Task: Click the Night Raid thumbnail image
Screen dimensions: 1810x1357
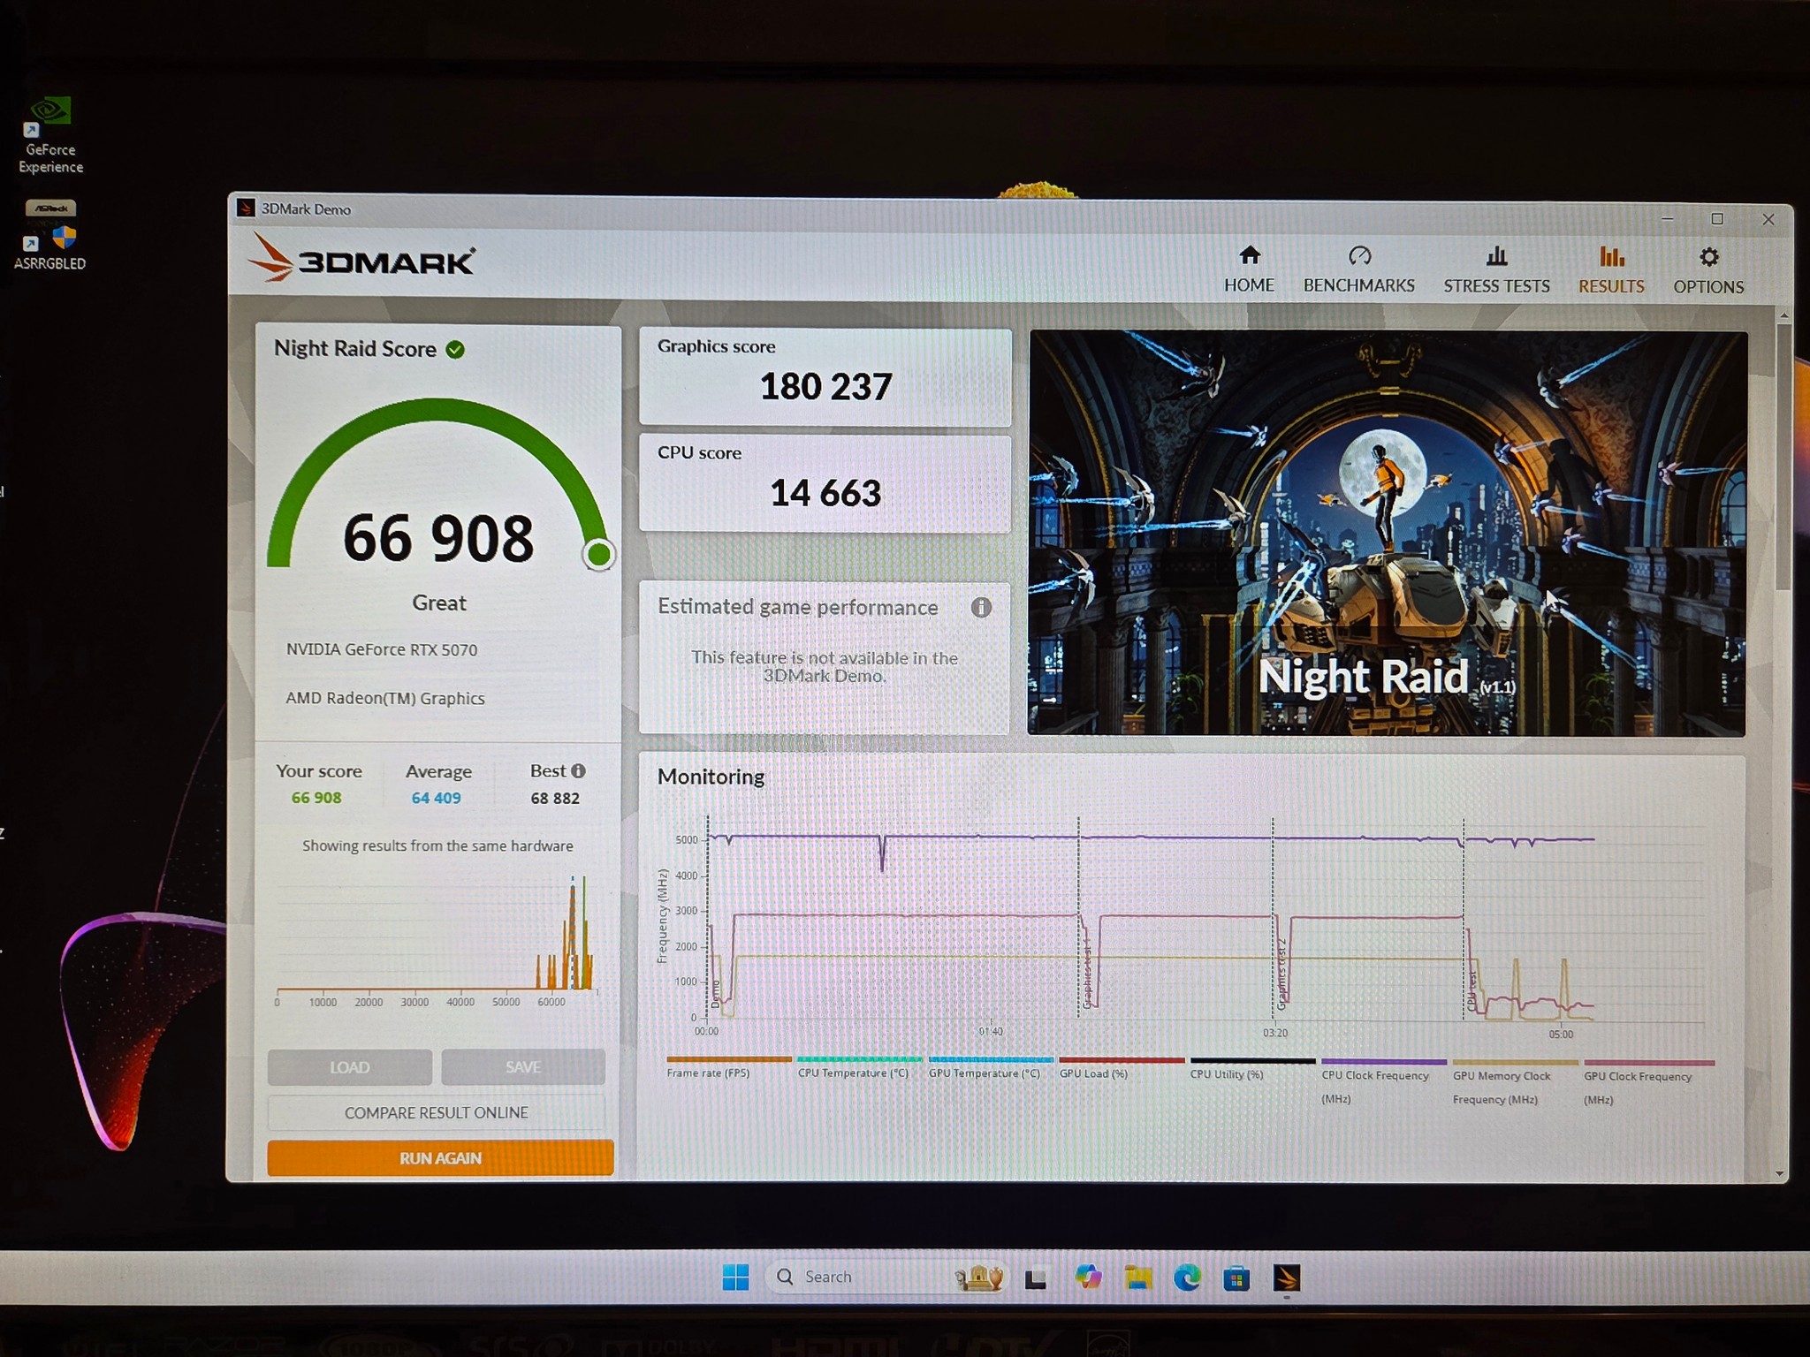Action: coord(1388,533)
